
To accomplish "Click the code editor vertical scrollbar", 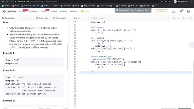I will click(193, 81).
